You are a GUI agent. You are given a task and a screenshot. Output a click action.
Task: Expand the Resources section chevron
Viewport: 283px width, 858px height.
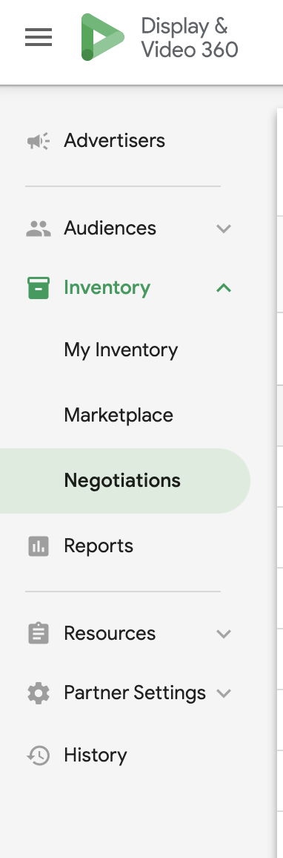[x=224, y=634]
